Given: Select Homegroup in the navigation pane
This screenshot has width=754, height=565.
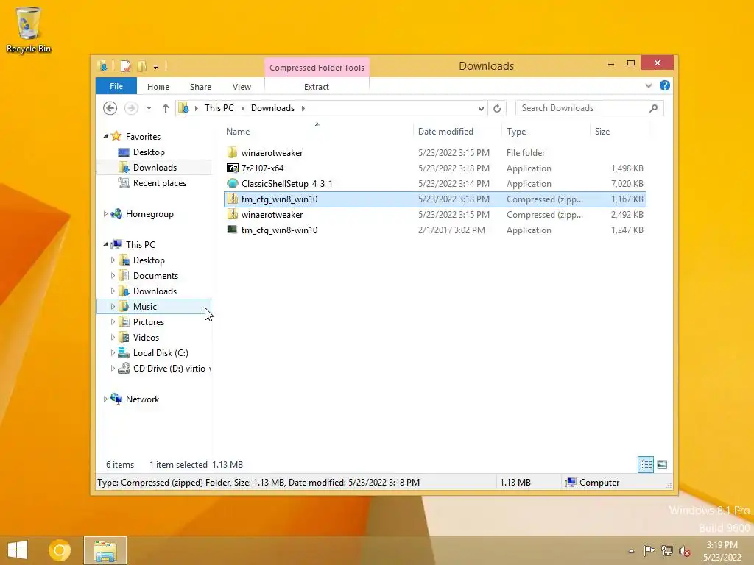Looking at the screenshot, I should click(149, 214).
